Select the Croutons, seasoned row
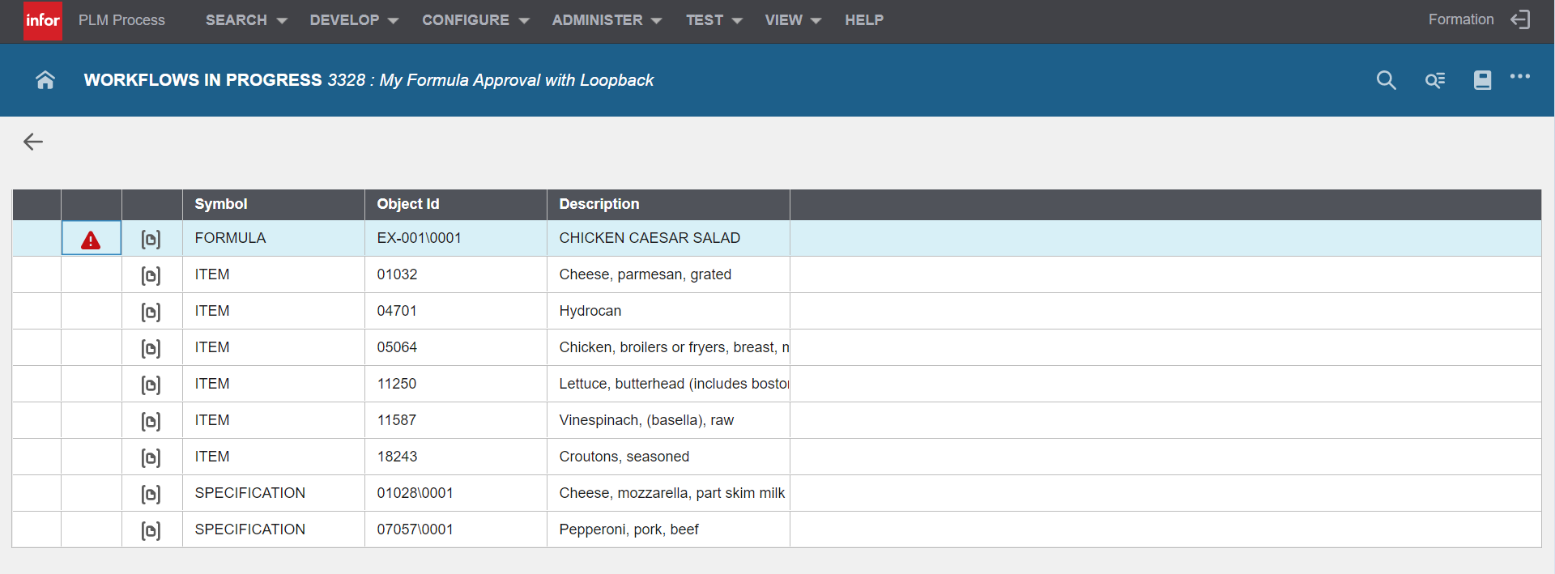This screenshot has height=574, width=1555. [624, 457]
